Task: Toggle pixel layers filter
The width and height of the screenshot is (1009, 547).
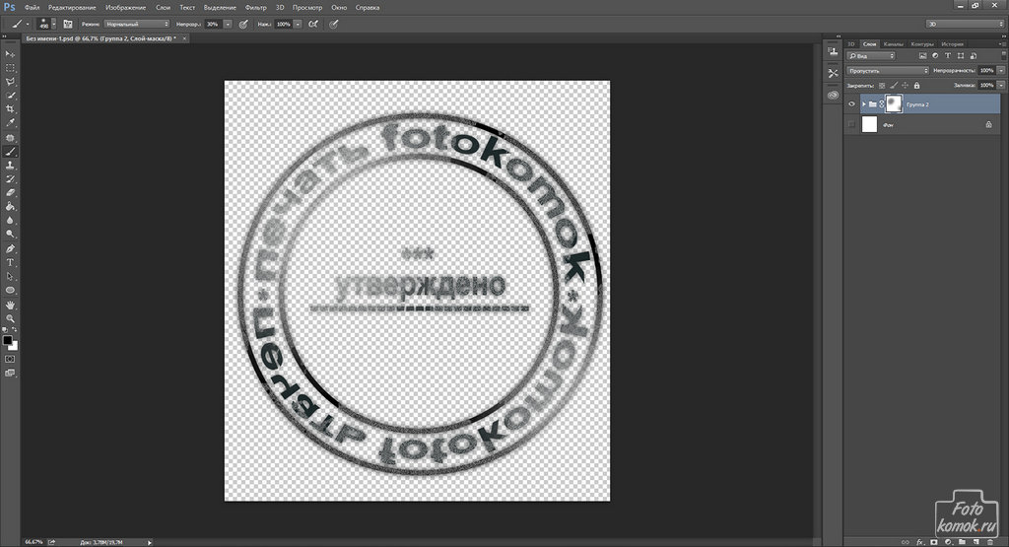Action: (x=922, y=56)
